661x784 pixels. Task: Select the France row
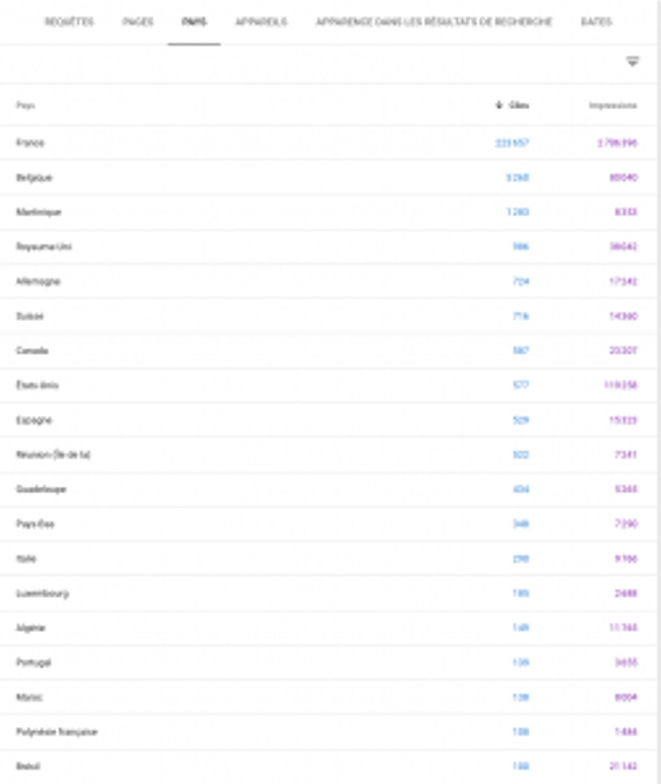30,143
